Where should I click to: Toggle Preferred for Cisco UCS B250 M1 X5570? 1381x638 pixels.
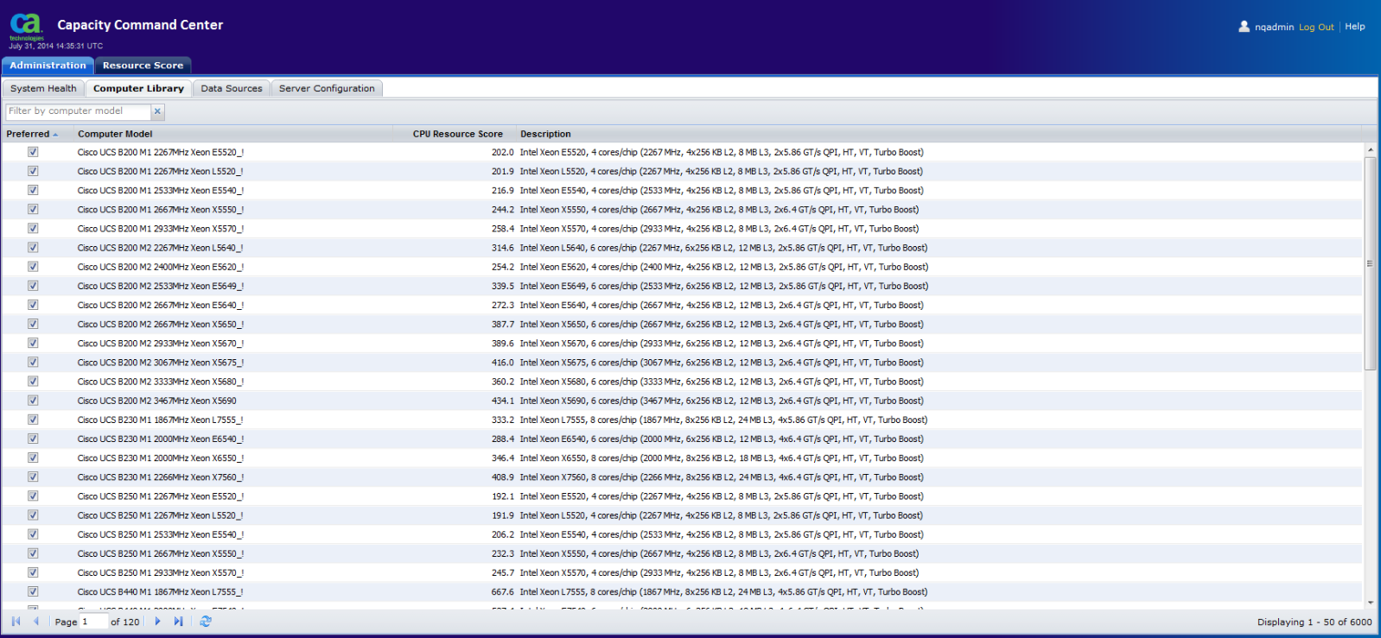pyautogui.click(x=33, y=572)
